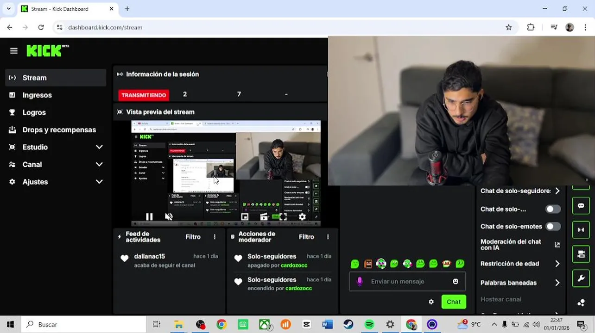Insert the headphones emote
The image size is (595, 333).
pos(381,264)
